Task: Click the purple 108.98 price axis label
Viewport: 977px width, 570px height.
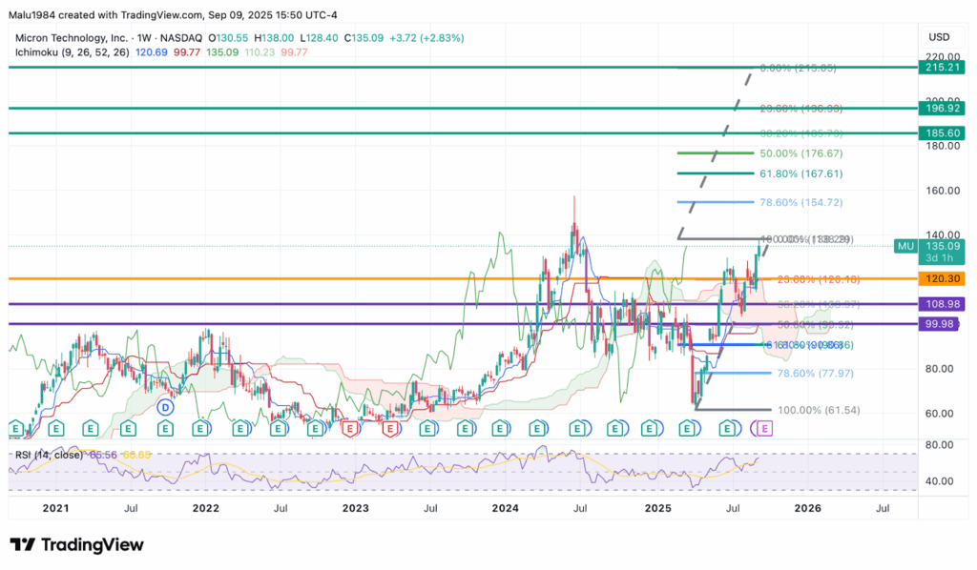Action: coord(939,304)
